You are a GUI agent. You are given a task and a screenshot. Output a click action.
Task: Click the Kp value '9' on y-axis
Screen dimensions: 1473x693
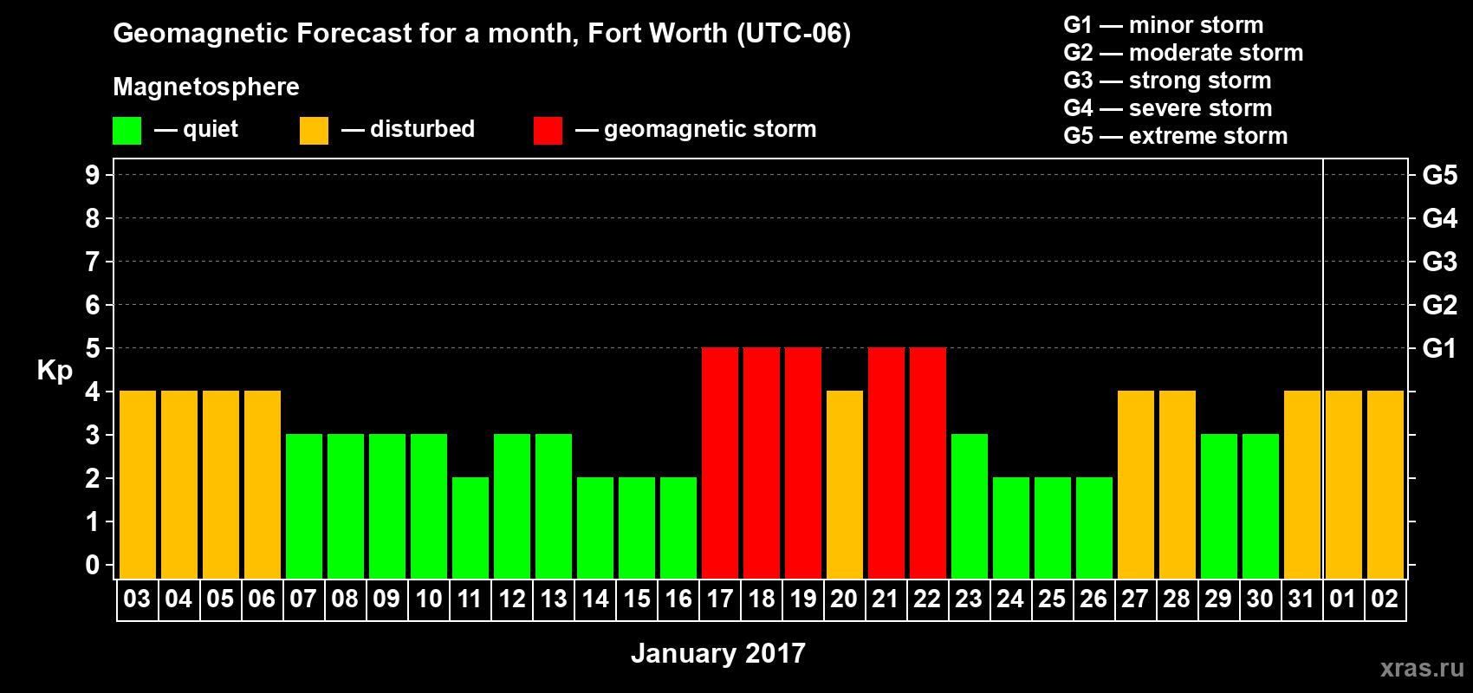coord(93,175)
